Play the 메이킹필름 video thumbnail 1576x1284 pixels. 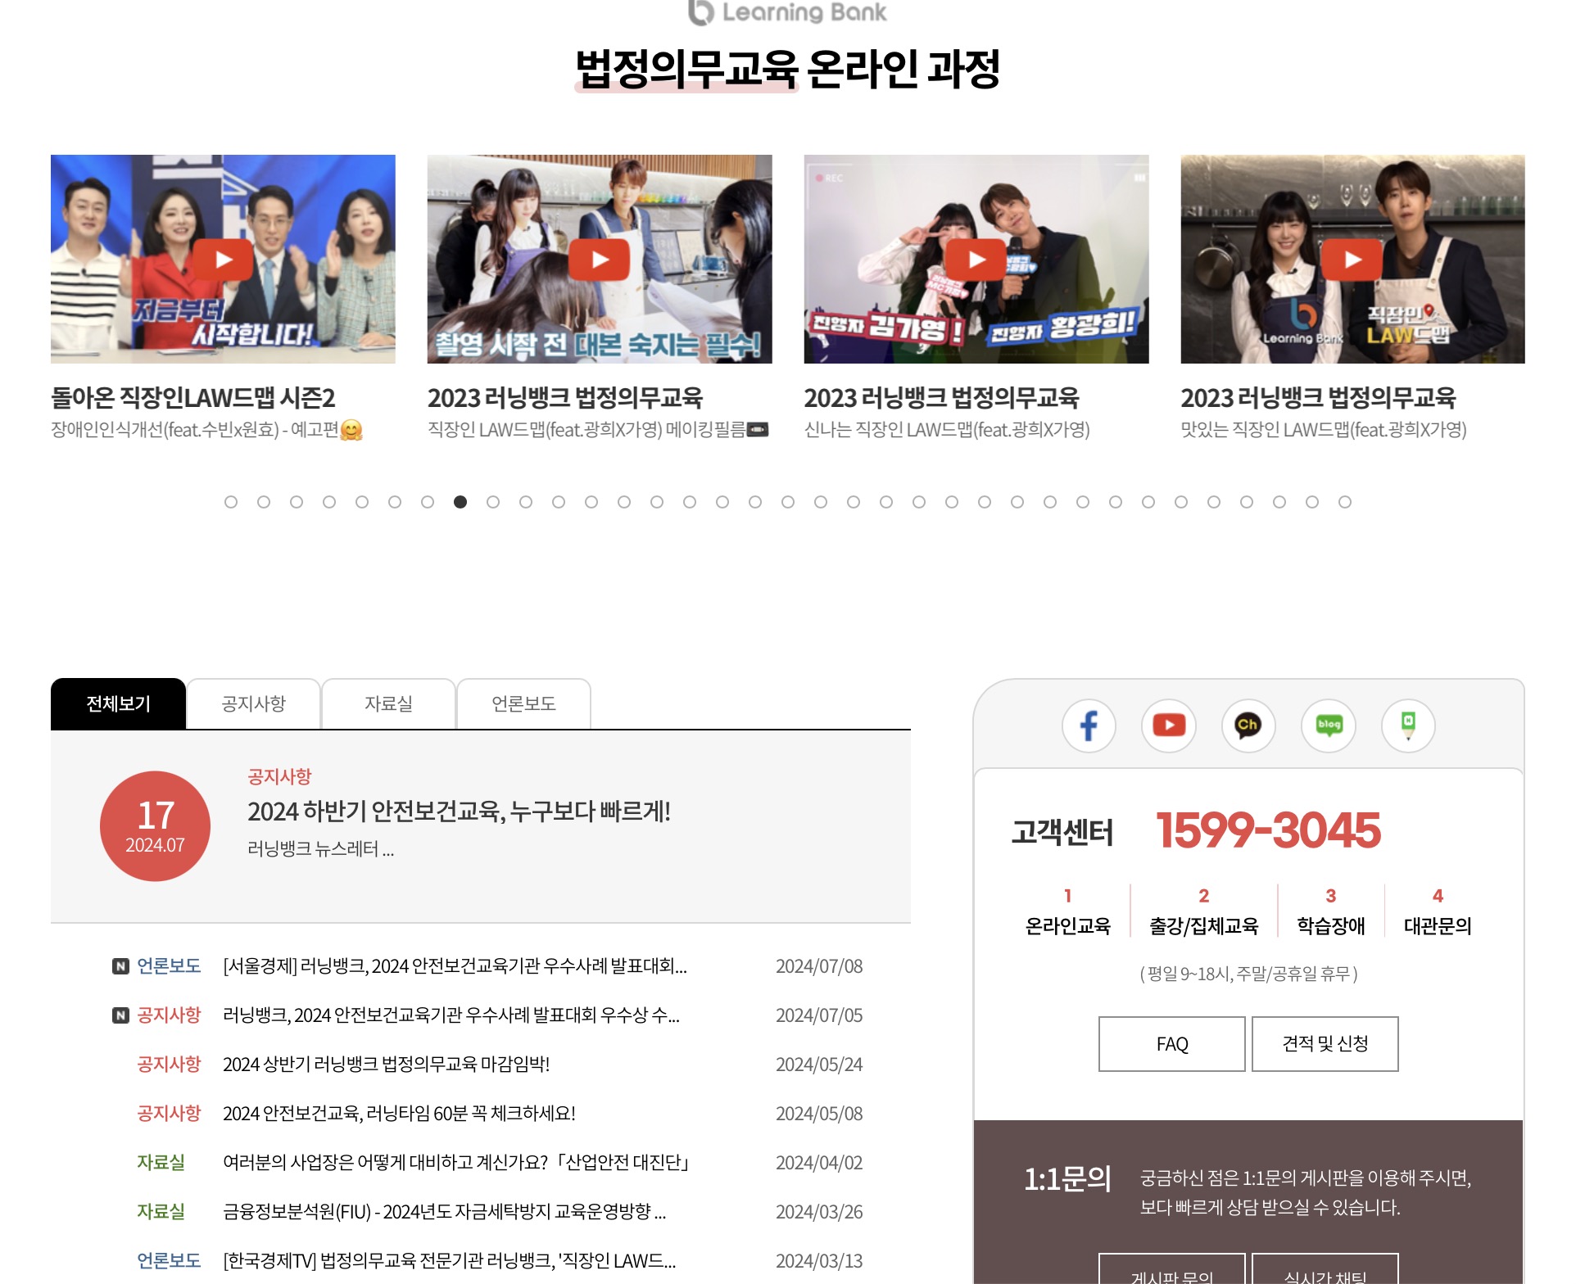(600, 260)
